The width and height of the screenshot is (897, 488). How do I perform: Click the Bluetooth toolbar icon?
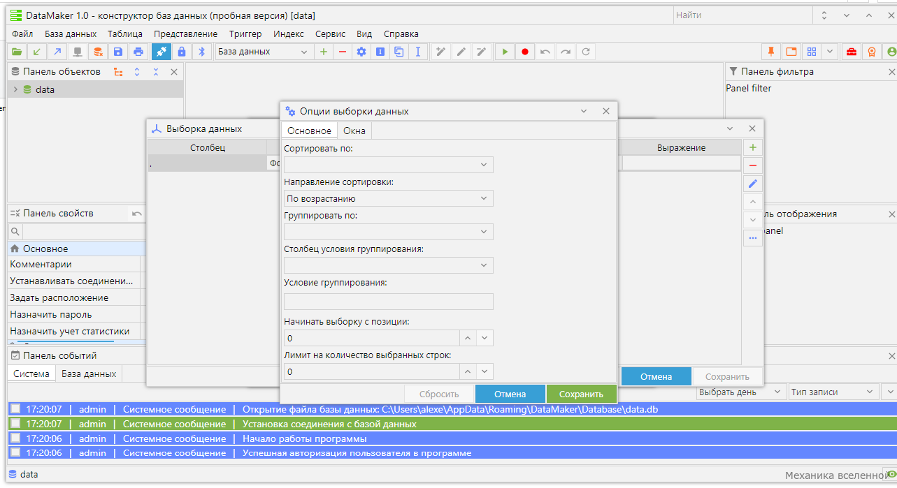tap(202, 52)
